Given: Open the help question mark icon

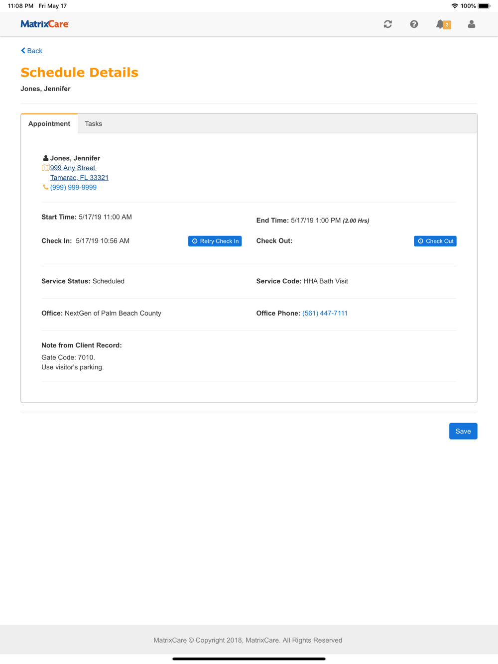Looking at the screenshot, I should tap(414, 24).
